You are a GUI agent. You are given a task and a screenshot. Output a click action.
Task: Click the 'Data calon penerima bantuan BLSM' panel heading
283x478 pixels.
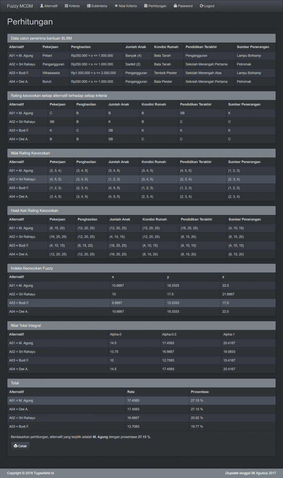(41, 38)
